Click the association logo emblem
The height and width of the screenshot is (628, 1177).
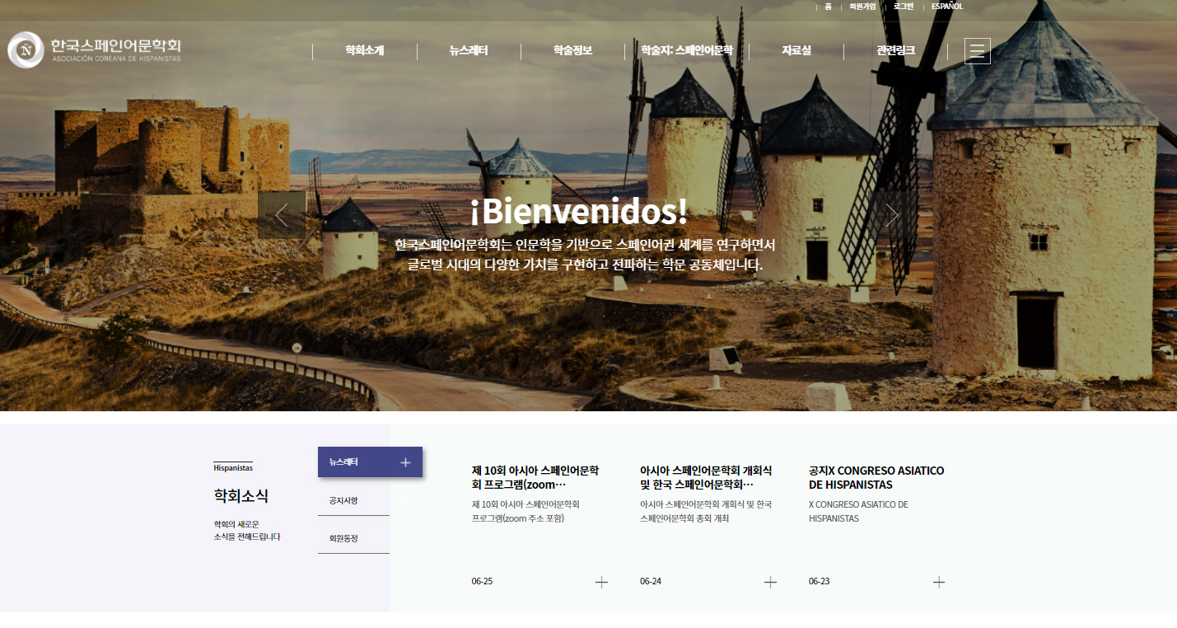26,50
